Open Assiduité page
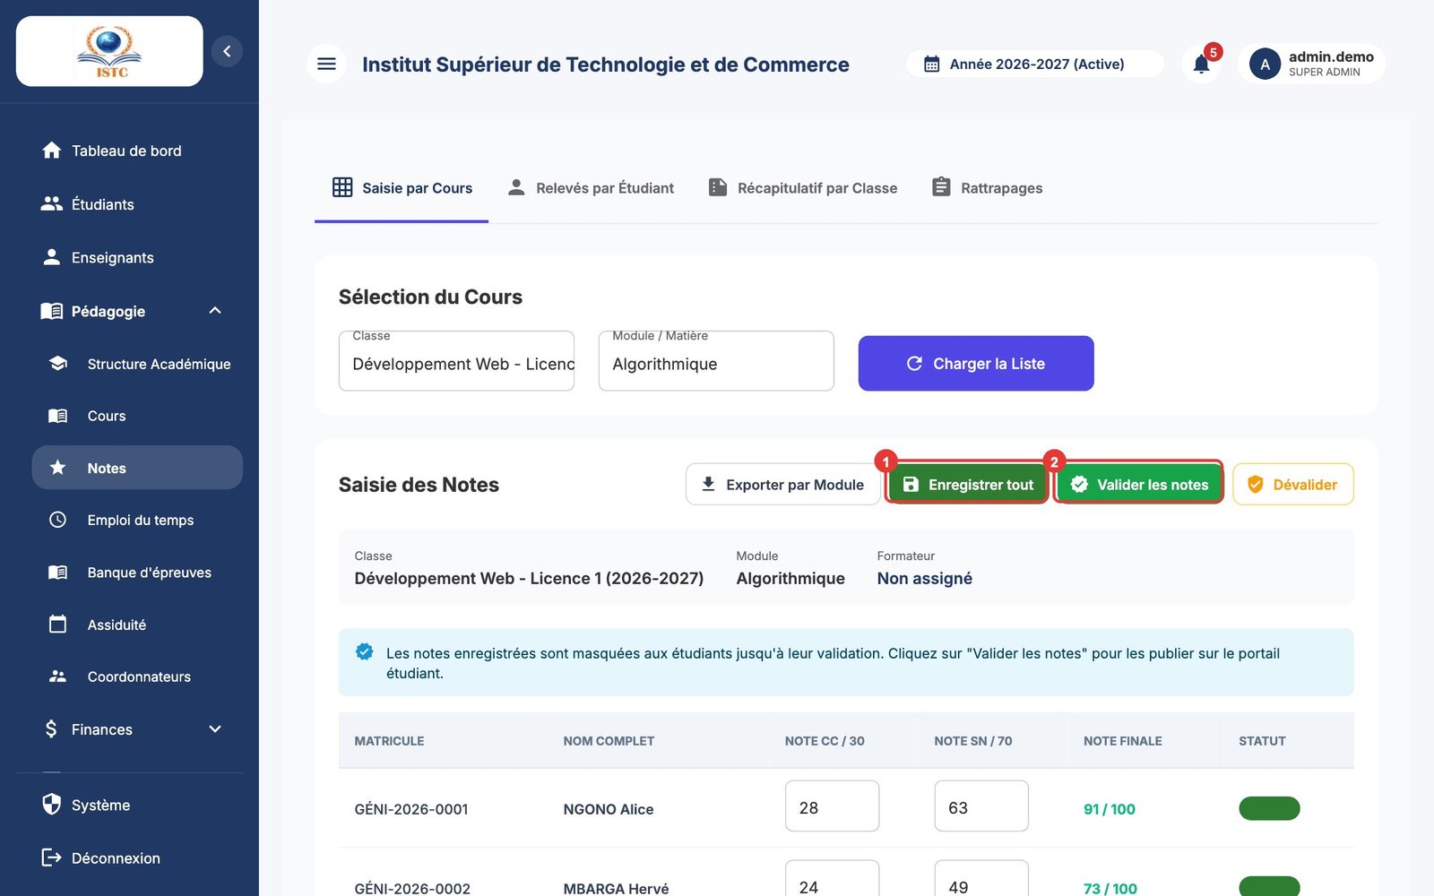The height and width of the screenshot is (896, 1434). coord(137,625)
